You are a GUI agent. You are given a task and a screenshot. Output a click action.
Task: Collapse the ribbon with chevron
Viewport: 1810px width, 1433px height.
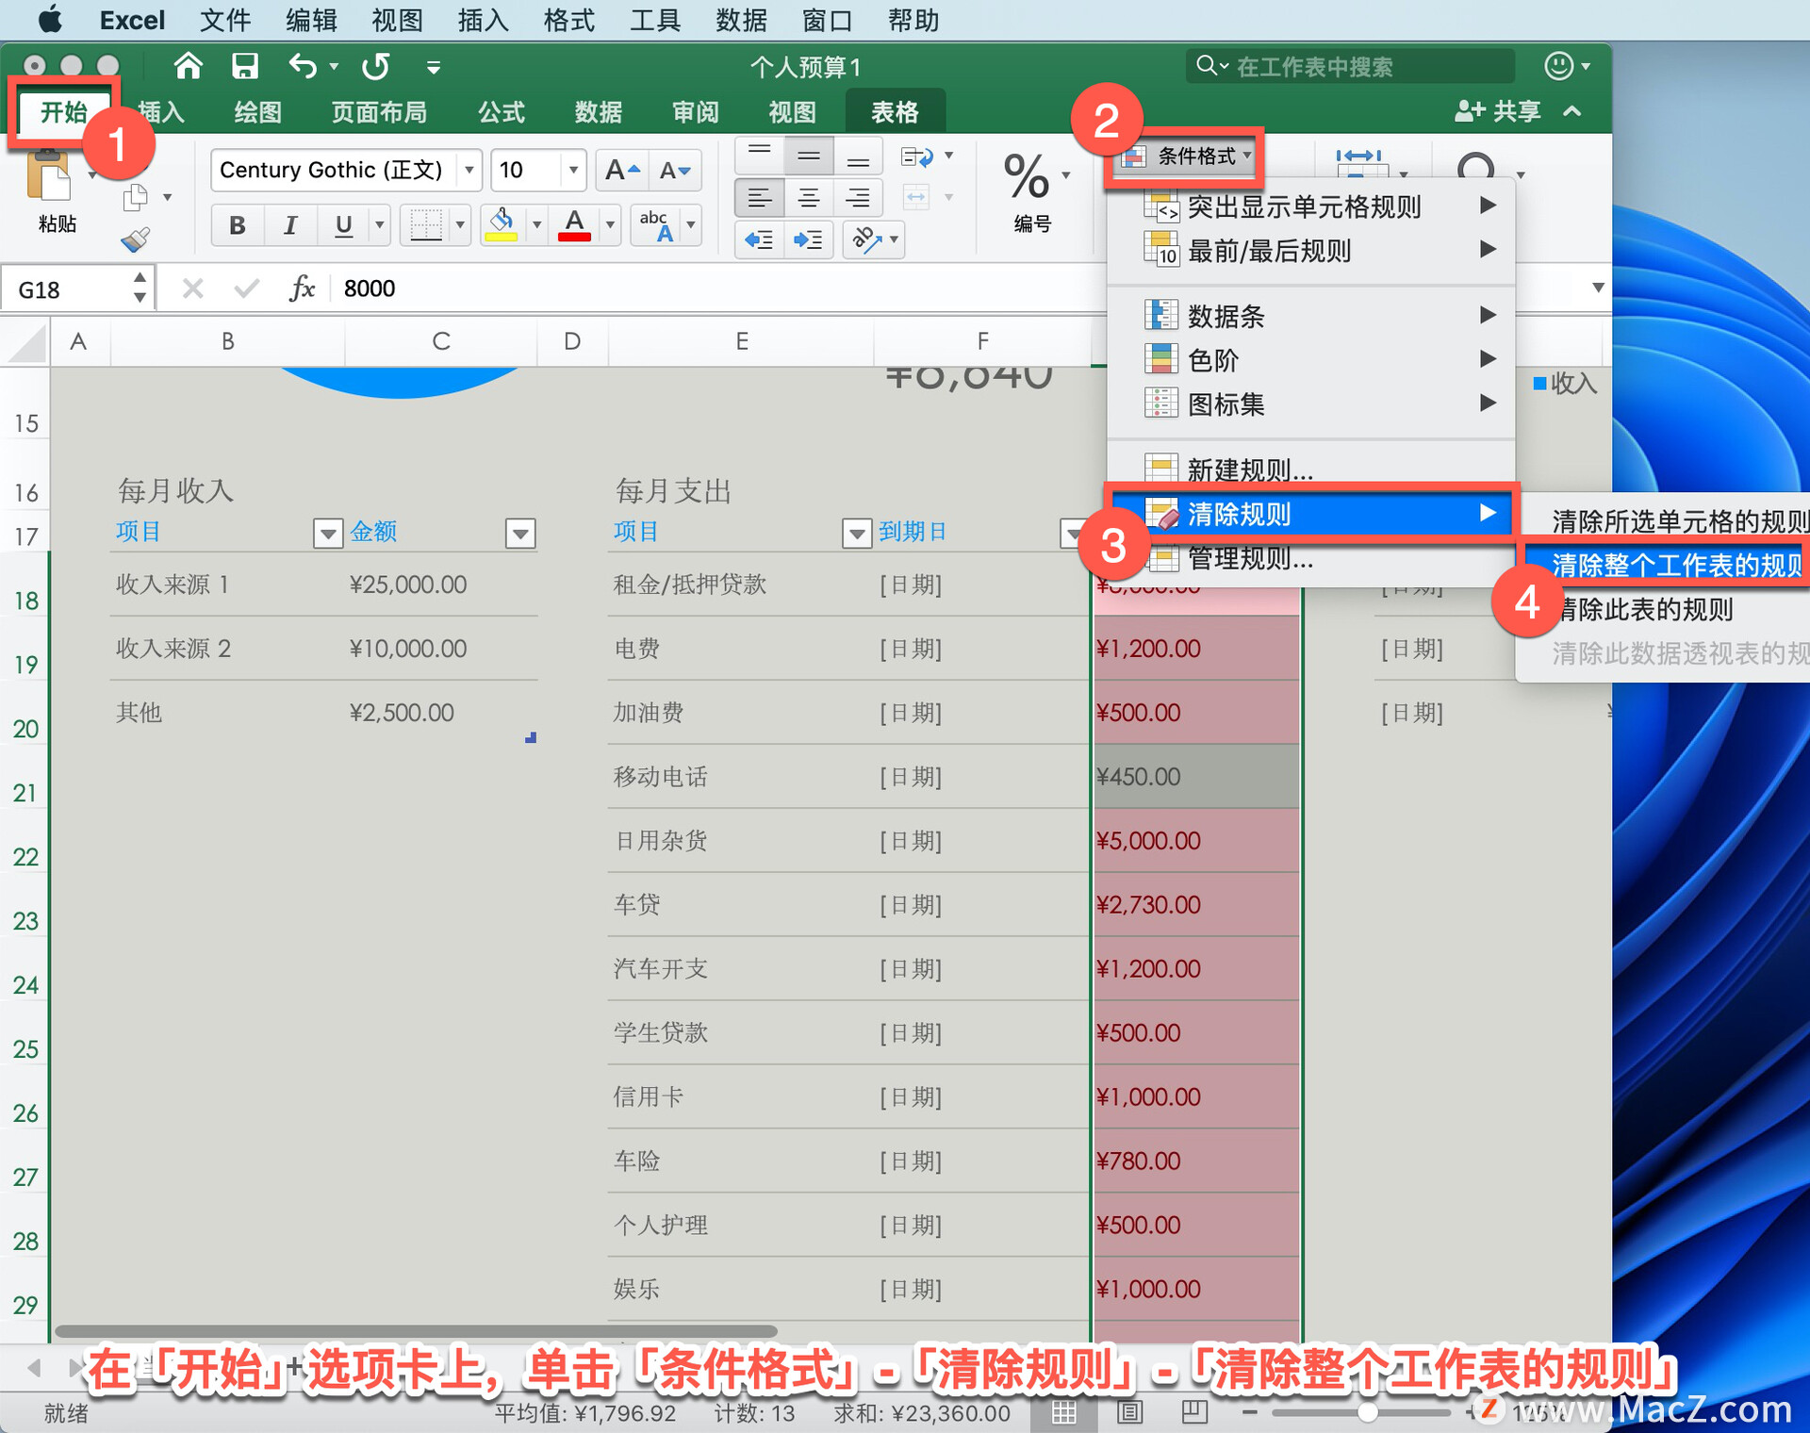coord(1571,111)
